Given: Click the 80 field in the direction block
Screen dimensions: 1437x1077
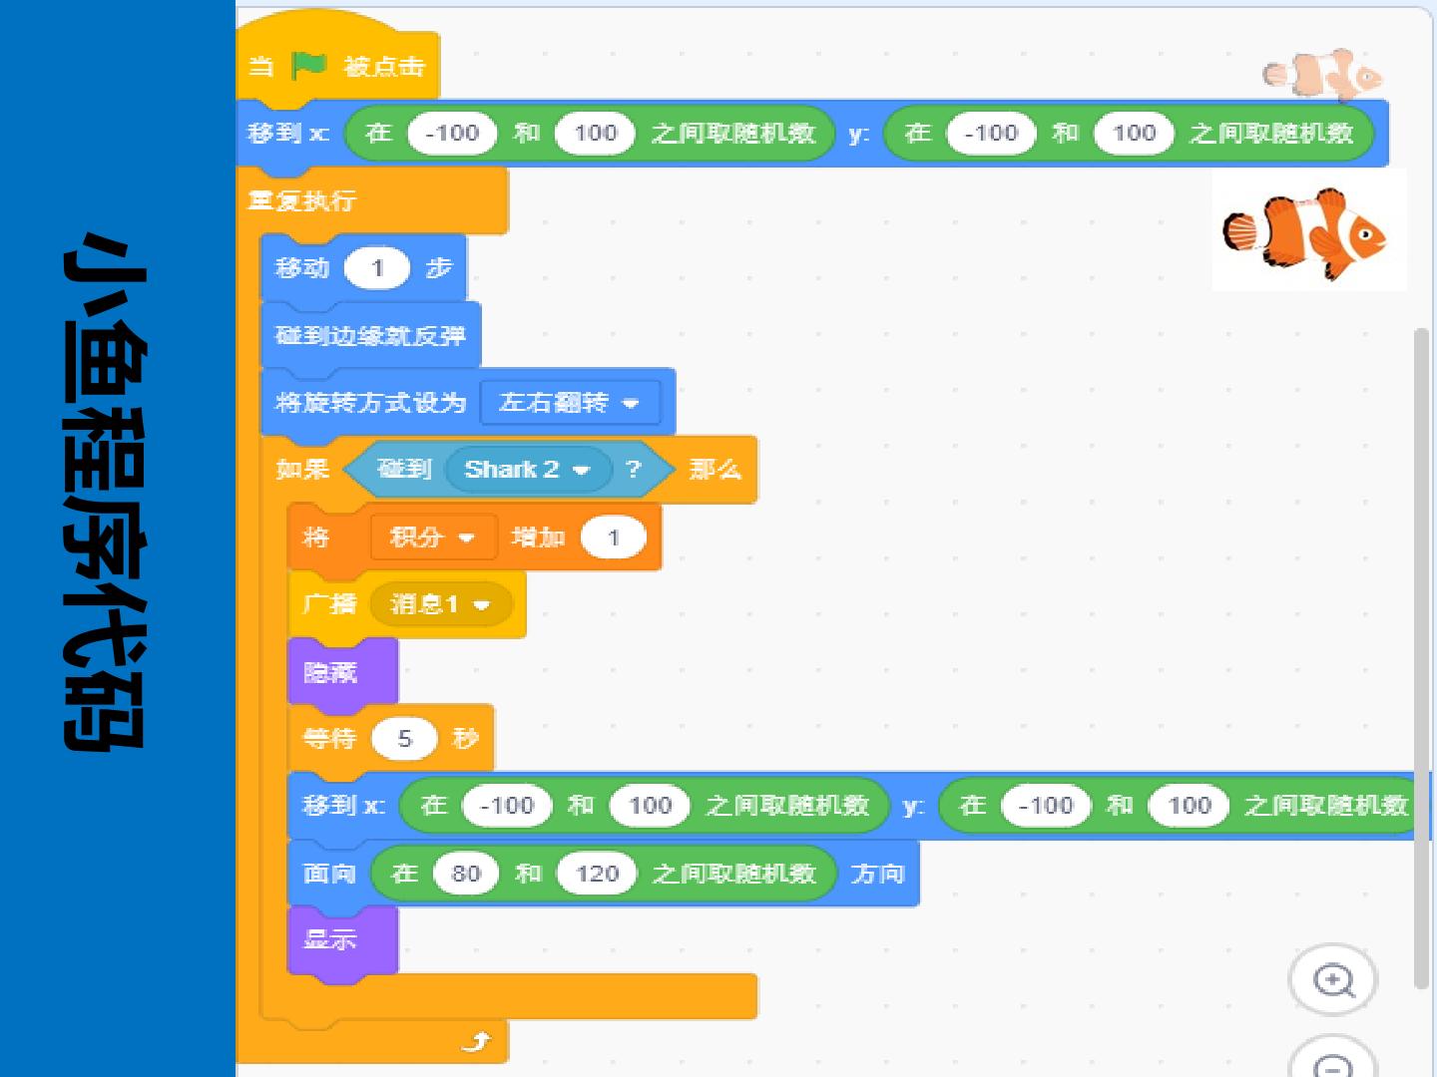Looking at the screenshot, I should [466, 874].
